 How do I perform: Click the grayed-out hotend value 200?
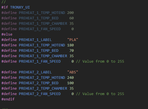click(71, 13)
